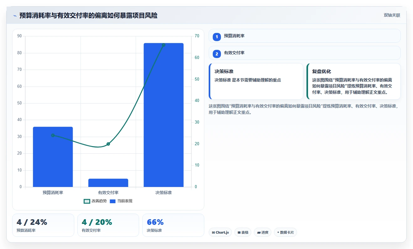Viewport: 413px width, 249px height.
Task: Click the Chart.js tag
Action: (x=220, y=232)
